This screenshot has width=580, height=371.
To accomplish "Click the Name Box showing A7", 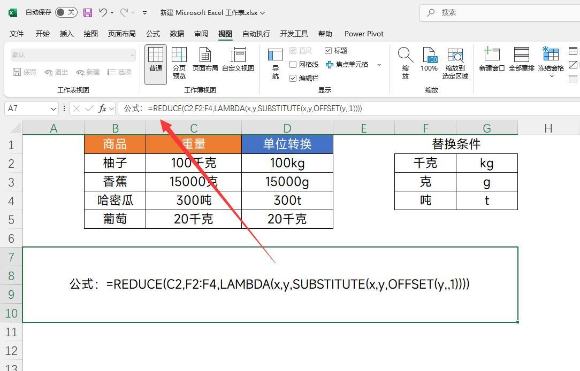I will pyautogui.click(x=27, y=109).
